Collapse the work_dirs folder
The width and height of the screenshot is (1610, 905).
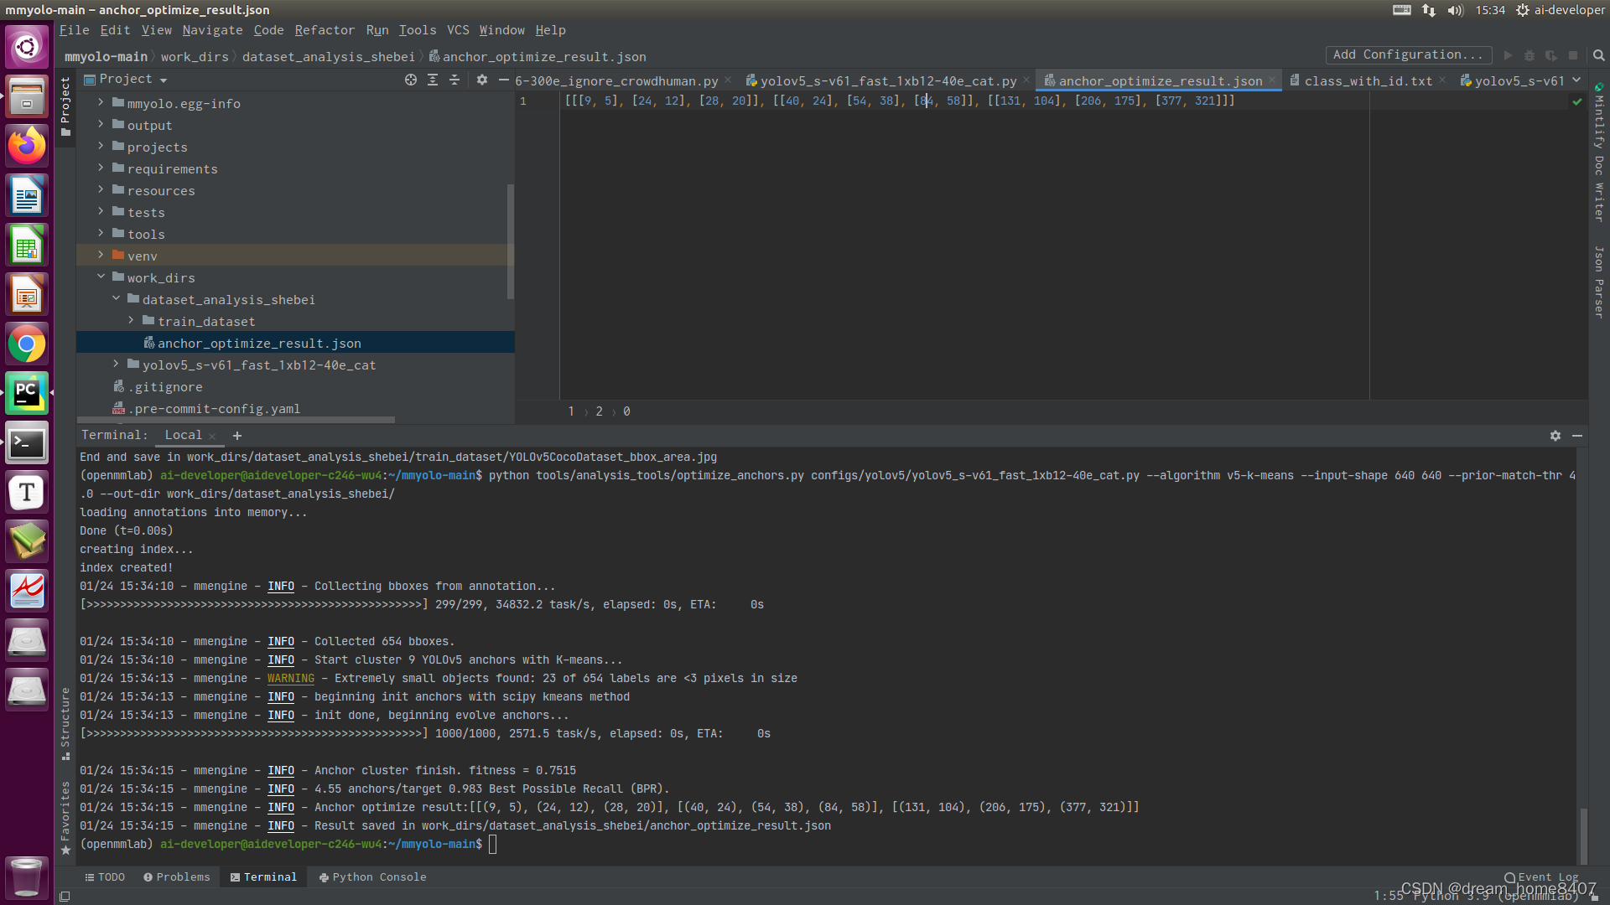pos(101,277)
